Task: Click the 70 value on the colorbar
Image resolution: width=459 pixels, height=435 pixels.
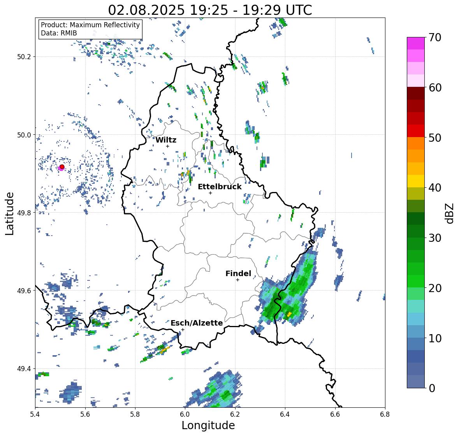Action: tap(435, 37)
